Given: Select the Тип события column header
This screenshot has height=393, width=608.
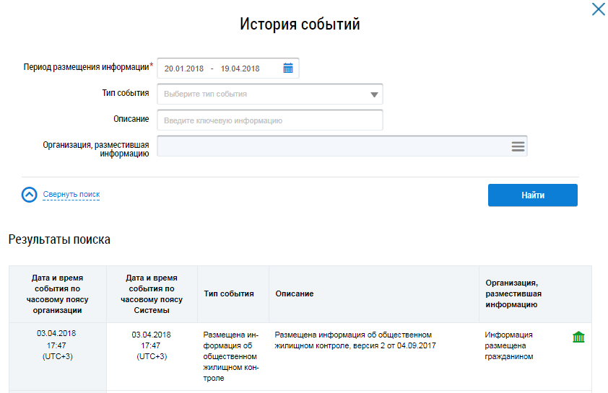Looking at the screenshot, I should click(x=229, y=294).
